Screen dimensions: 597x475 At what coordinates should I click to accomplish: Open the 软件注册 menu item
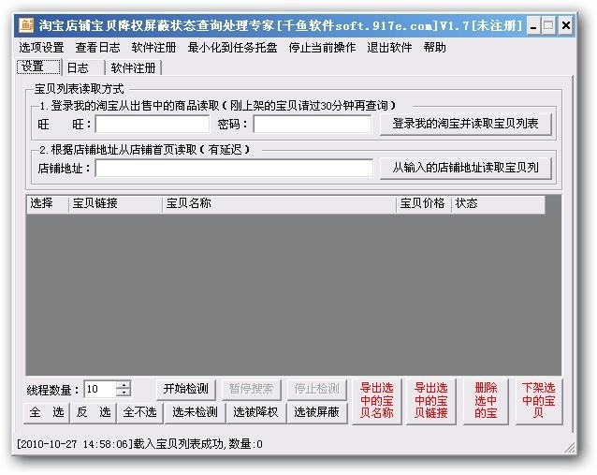point(153,47)
